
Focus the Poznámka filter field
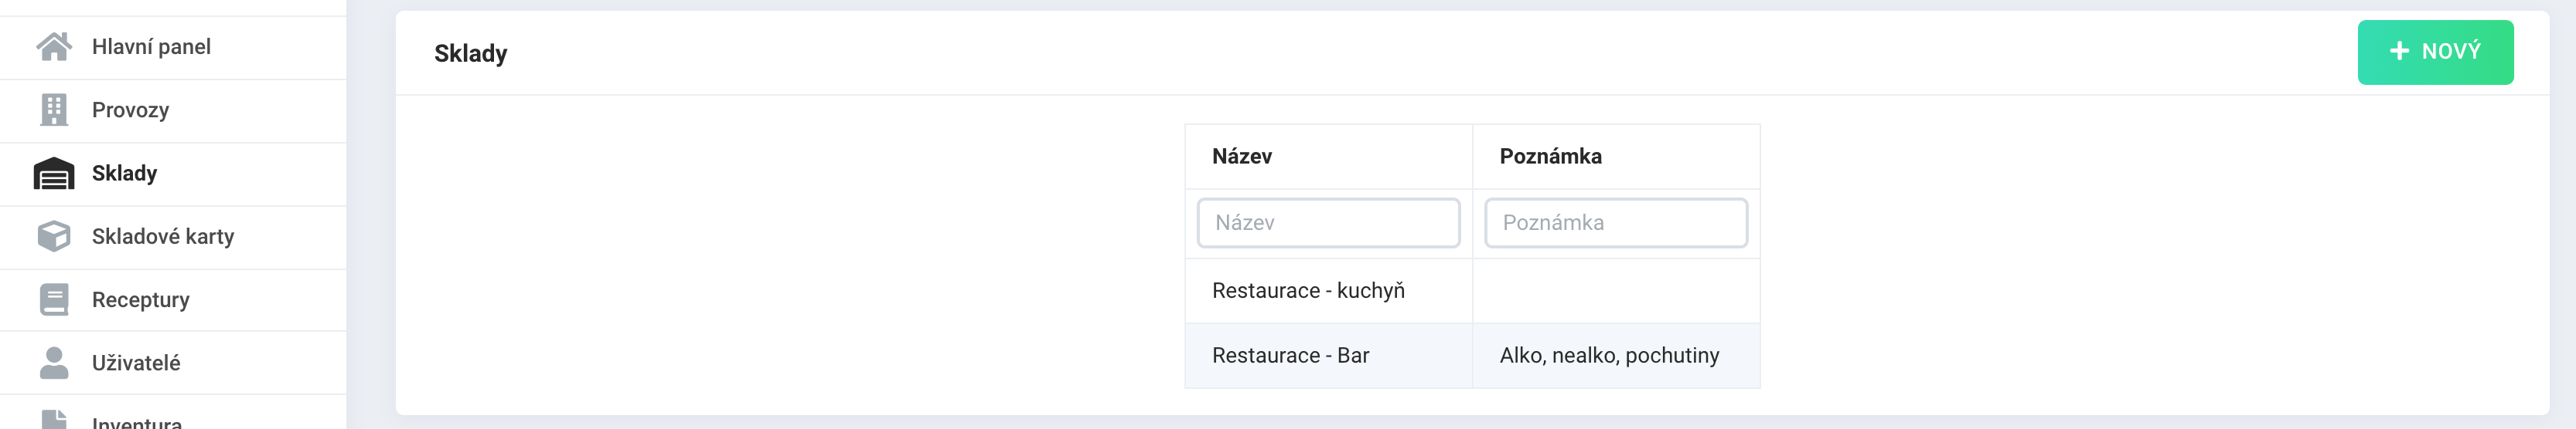point(1616,222)
